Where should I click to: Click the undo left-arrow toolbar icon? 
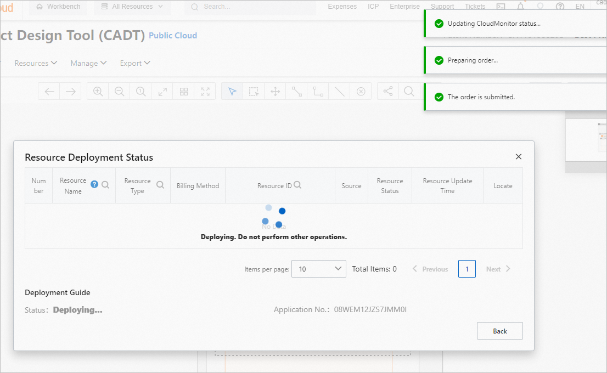point(49,92)
